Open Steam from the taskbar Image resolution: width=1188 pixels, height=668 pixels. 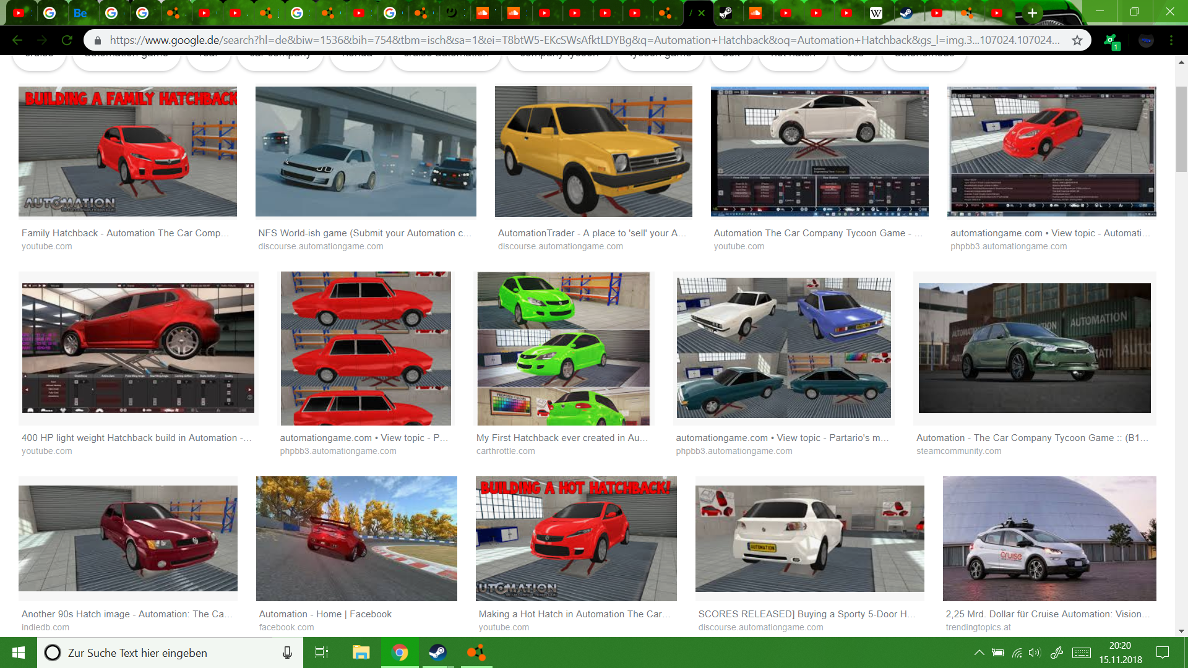(x=437, y=653)
